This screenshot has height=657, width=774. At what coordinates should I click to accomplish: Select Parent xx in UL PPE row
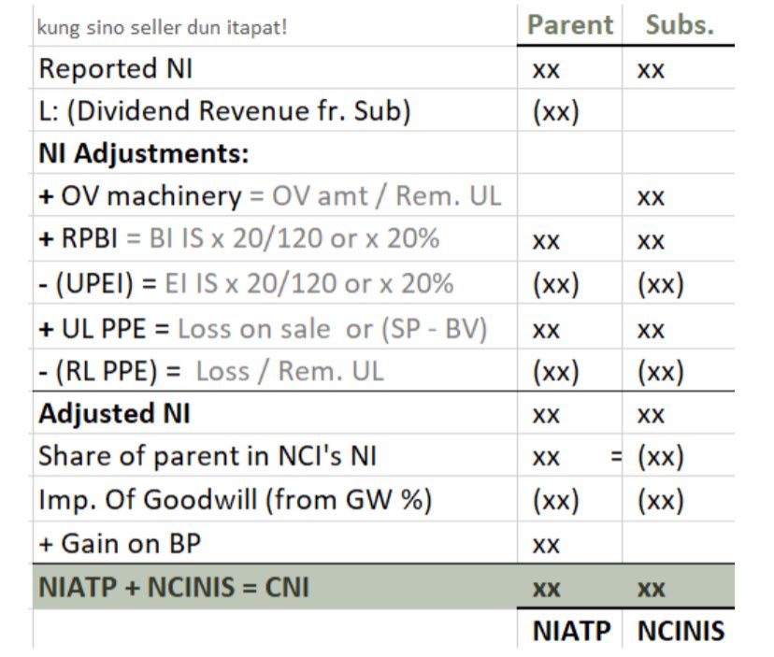tap(569, 328)
